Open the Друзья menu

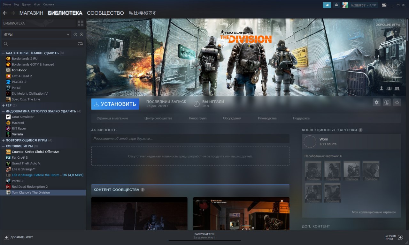(27, 4)
